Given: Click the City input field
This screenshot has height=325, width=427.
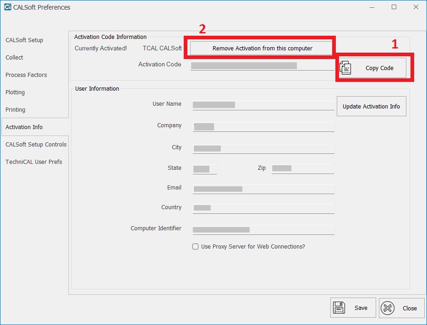Looking at the screenshot, I should point(263,148).
